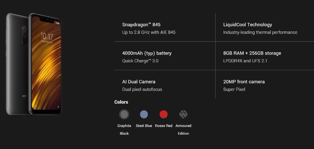Select the Armoured Edition pattern swatch
Viewport: 314px width, 149px height.
pyautogui.click(x=183, y=114)
